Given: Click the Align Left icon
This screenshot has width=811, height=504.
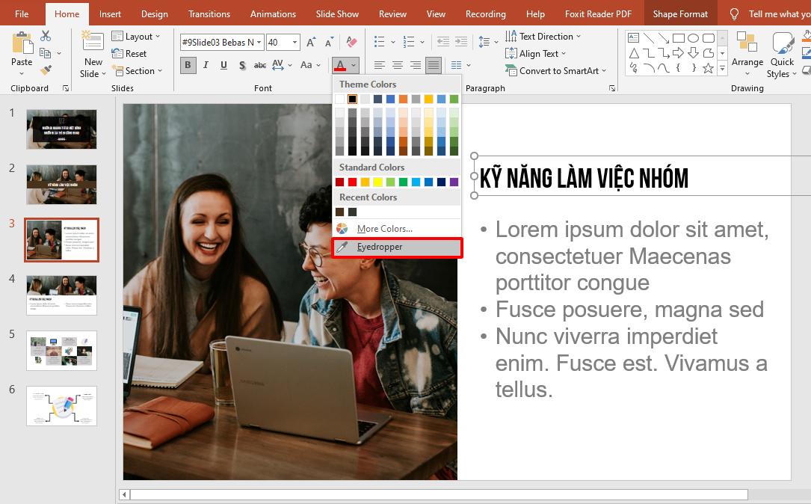Looking at the screenshot, I should 380,65.
